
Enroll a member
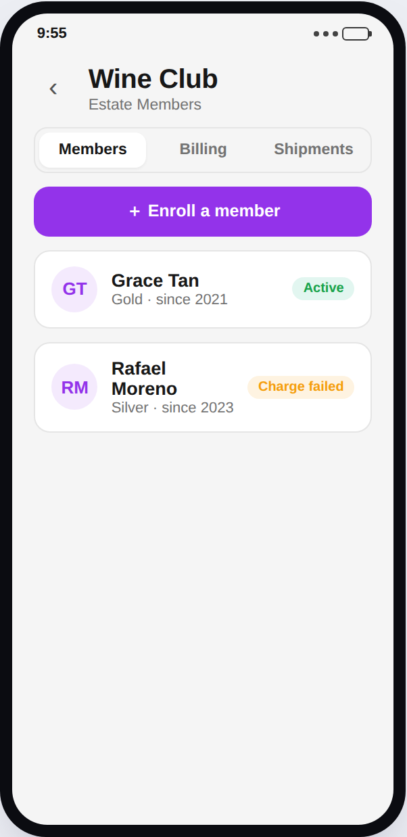coord(203,212)
